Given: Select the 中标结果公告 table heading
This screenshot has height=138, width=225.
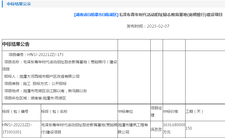Looking at the screenshot, I should [x=16, y=44].
